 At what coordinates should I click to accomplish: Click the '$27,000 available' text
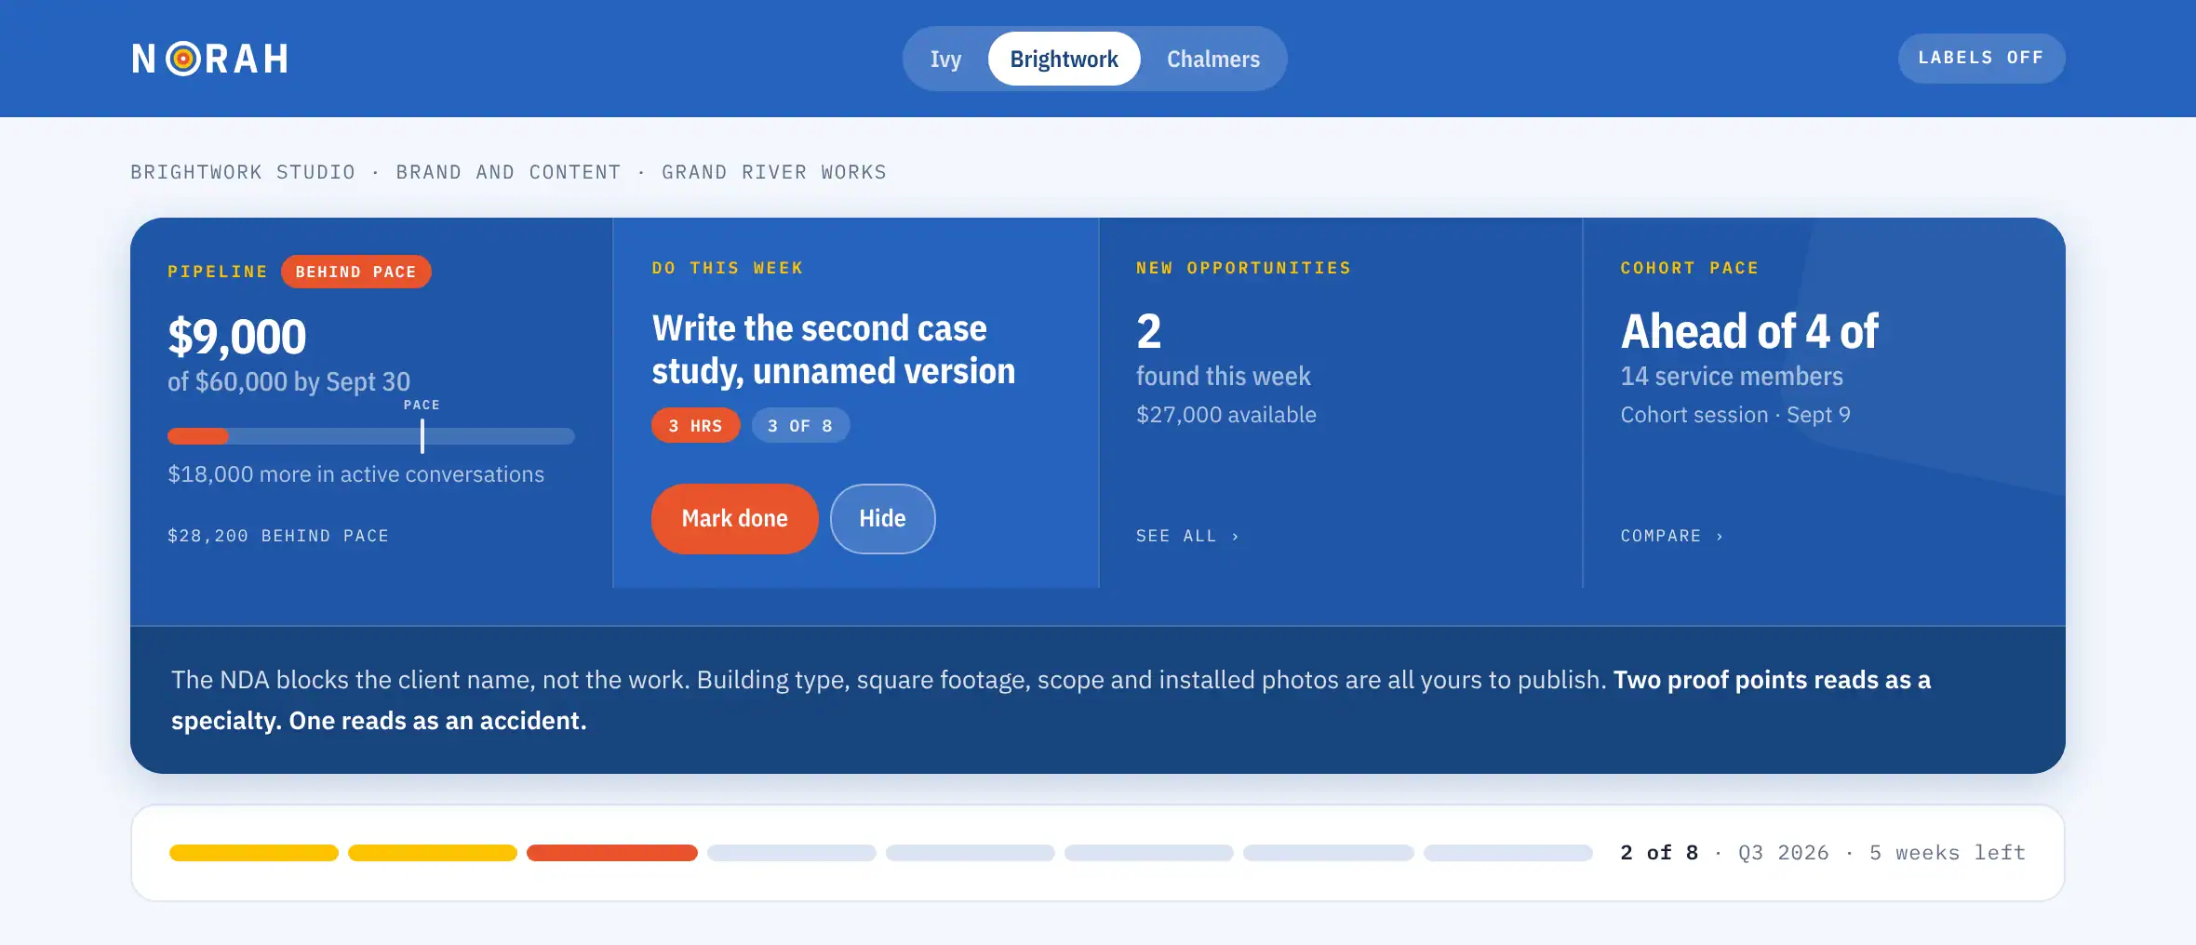[1225, 415]
